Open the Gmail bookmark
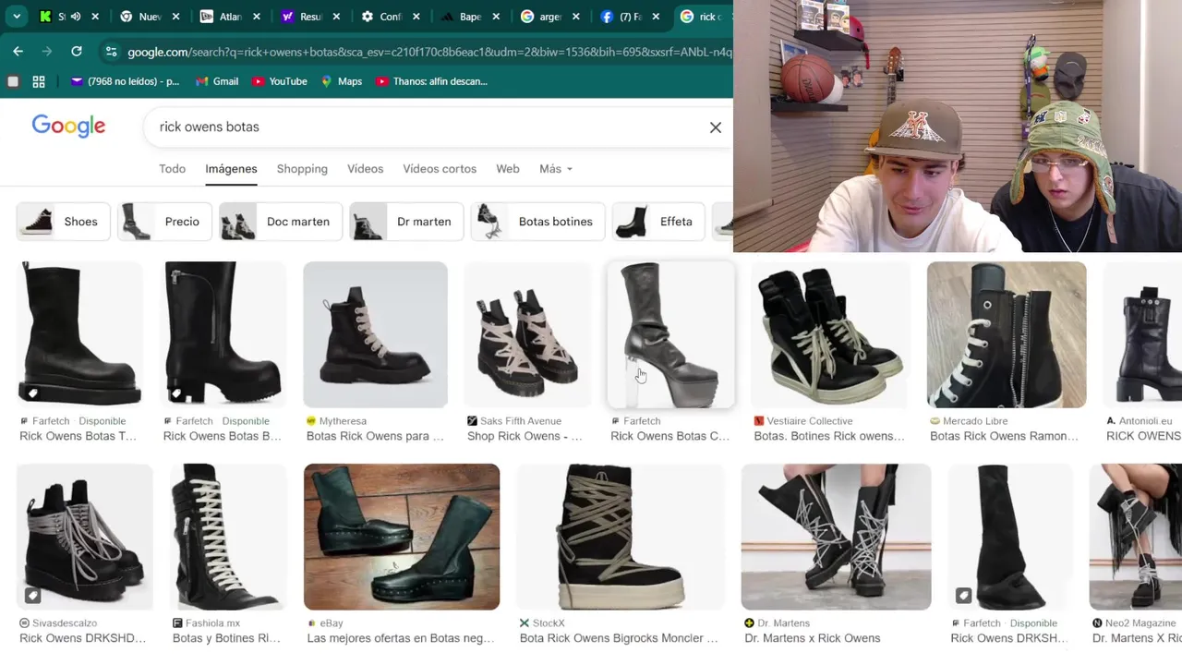 [x=217, y=81]
